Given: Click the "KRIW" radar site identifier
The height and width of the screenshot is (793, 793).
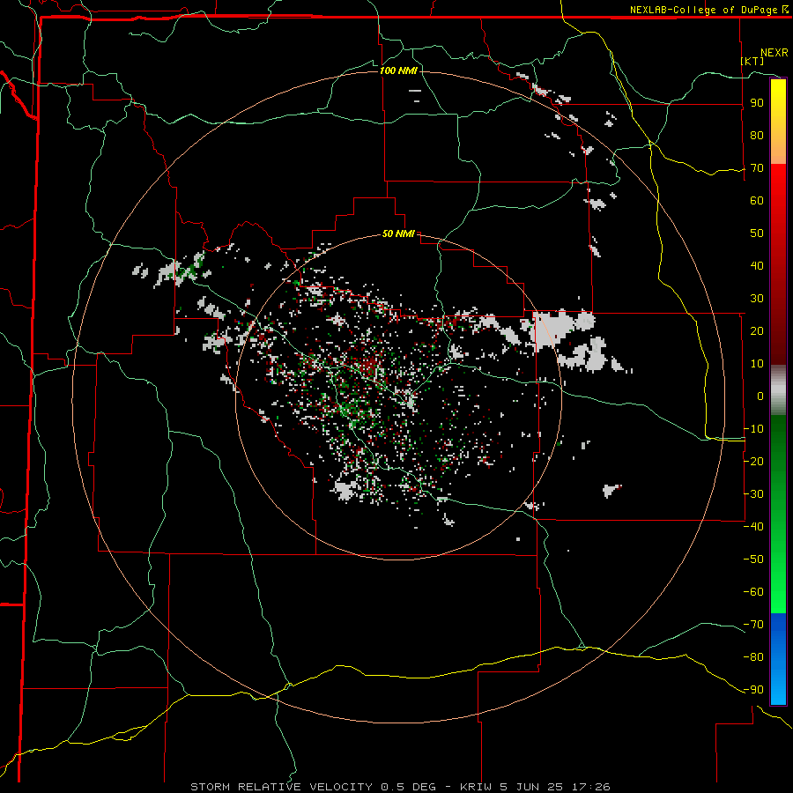Looking at the screenshot, I should pyautogui.click(x=476, y=787).
